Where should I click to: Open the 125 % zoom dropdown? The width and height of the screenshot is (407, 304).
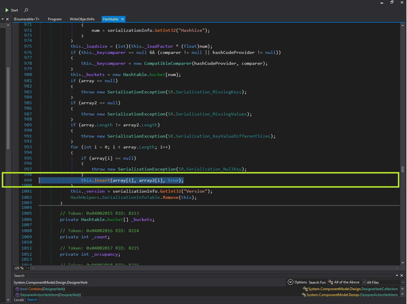28,268
